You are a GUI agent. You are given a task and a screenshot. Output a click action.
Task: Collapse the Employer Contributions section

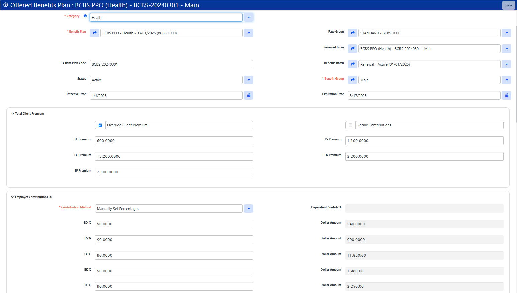(x=12, y=197)
